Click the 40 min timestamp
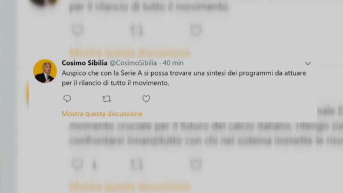This screenshot has width=343, height=193. pos(173,63)
